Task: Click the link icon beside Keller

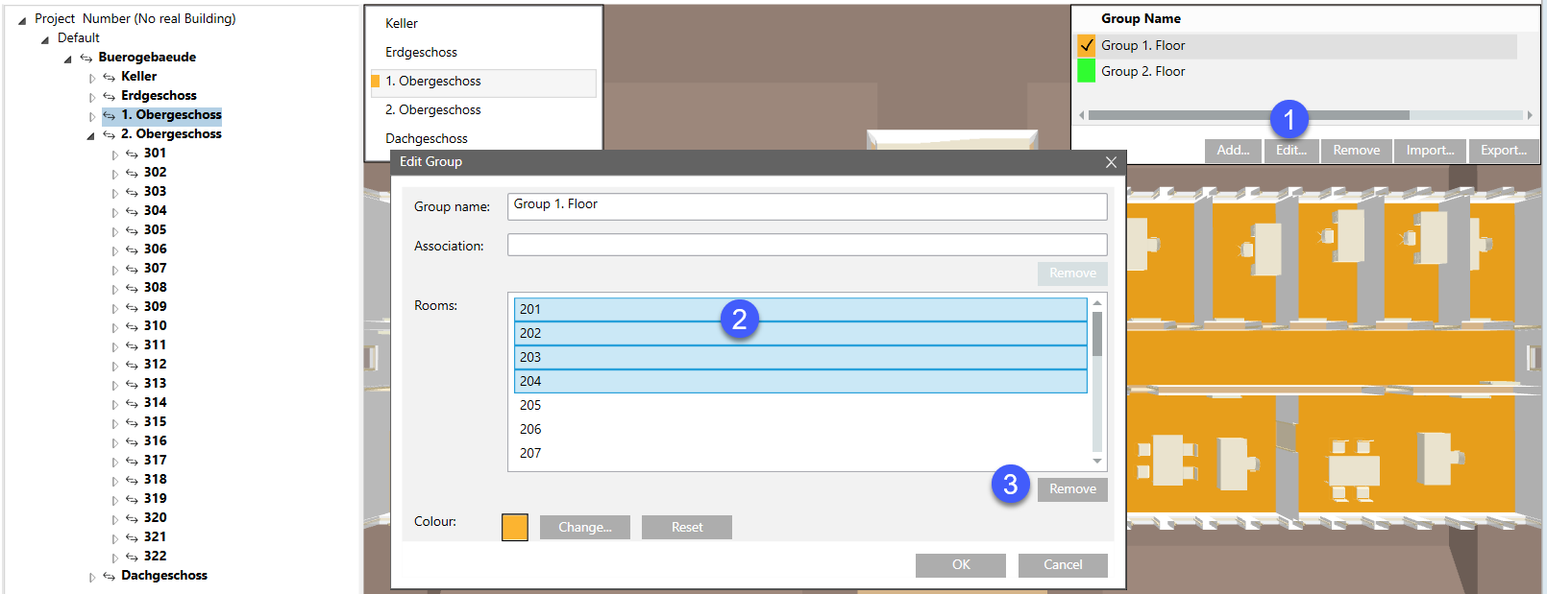Action: click(109, 77)
